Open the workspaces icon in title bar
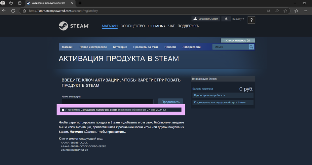The width and height of the screenshot is (312, 165). click(x=11, y=3)
